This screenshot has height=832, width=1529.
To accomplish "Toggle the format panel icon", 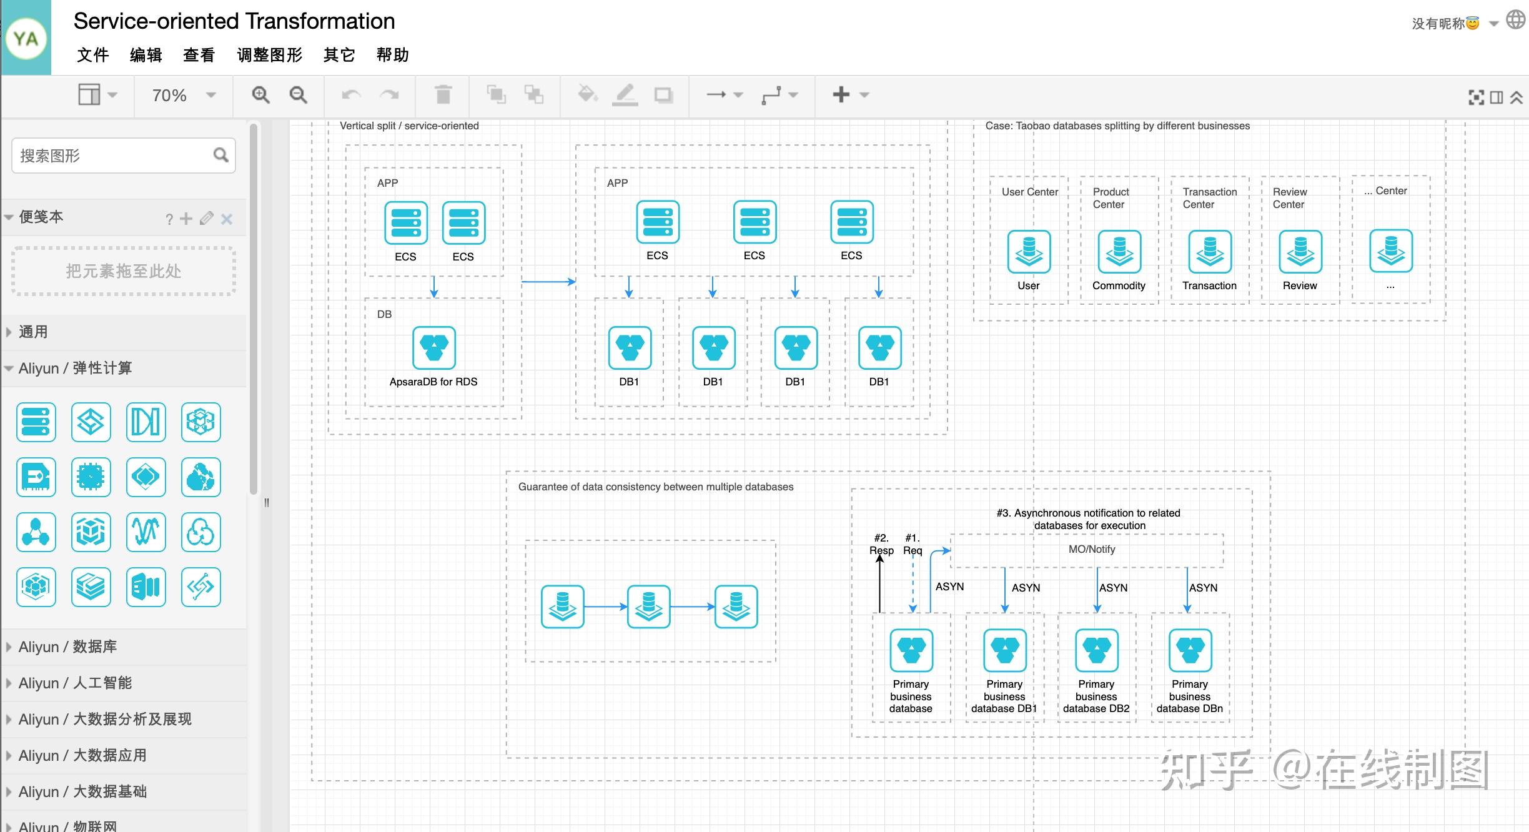I will (1497, 97).
